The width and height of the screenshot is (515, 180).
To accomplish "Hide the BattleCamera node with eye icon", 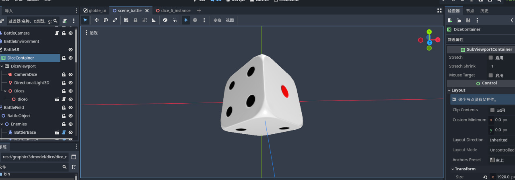I will click(70, 33).
